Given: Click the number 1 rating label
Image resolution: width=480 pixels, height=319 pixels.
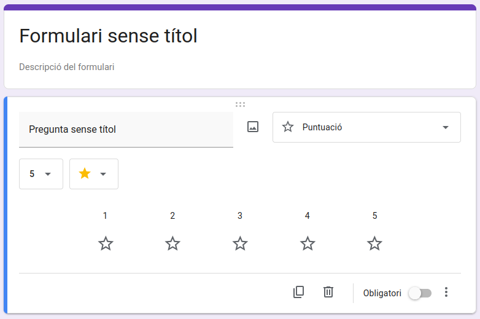Looking at the screenshot, I should coord(106,216).
